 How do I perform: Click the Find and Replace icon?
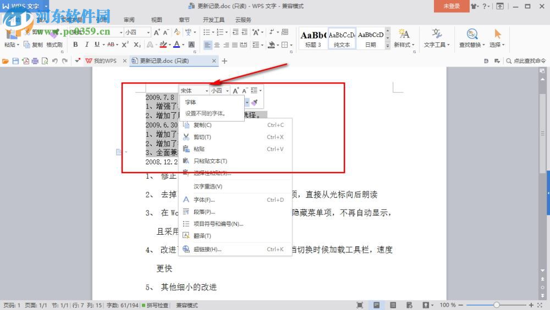pos(472,34)
